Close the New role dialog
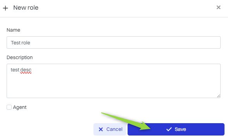Viewport: 228px width, 139px height. (x=218, y=7)
